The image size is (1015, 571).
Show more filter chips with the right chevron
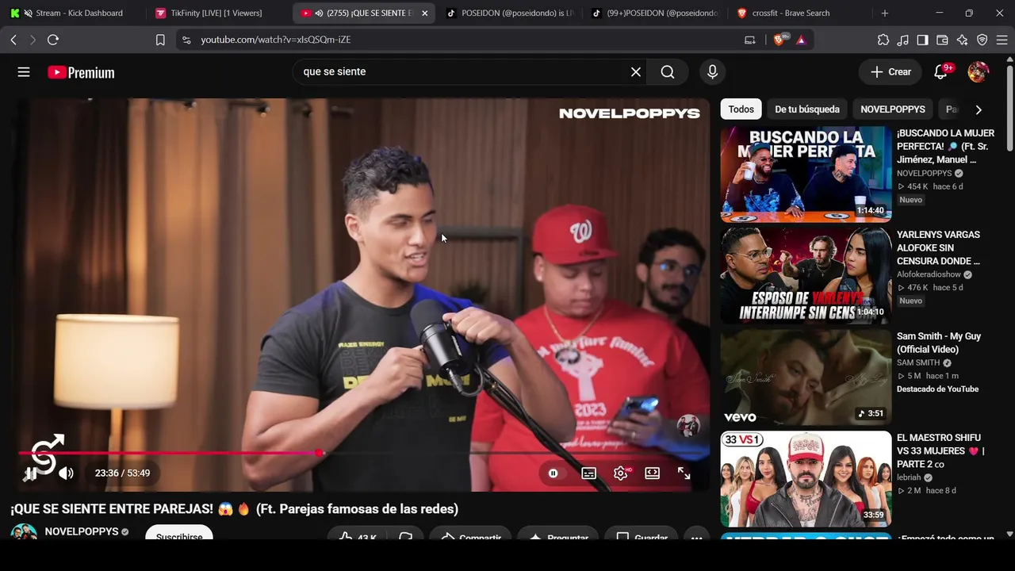pyautogui.click(x=979, y=109)
